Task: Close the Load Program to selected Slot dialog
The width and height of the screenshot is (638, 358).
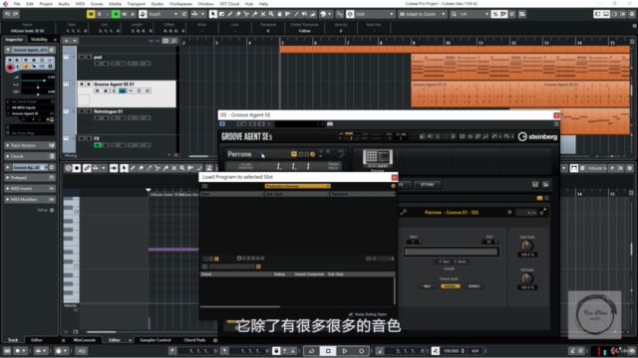Action: pos(394,177)
